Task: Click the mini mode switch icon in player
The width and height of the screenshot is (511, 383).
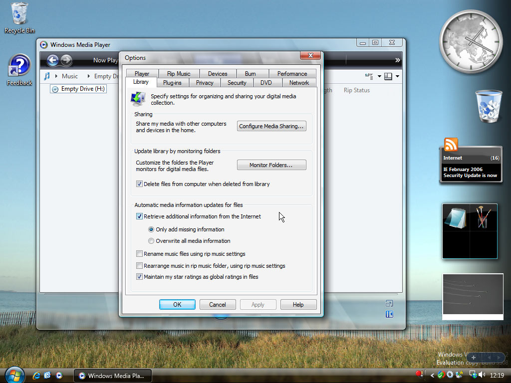Action: click(x=389, y=304)
